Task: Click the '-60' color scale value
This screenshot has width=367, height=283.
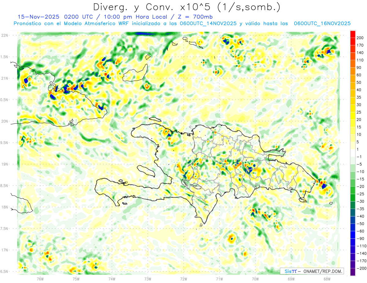Action: click(x=361, y=231)
